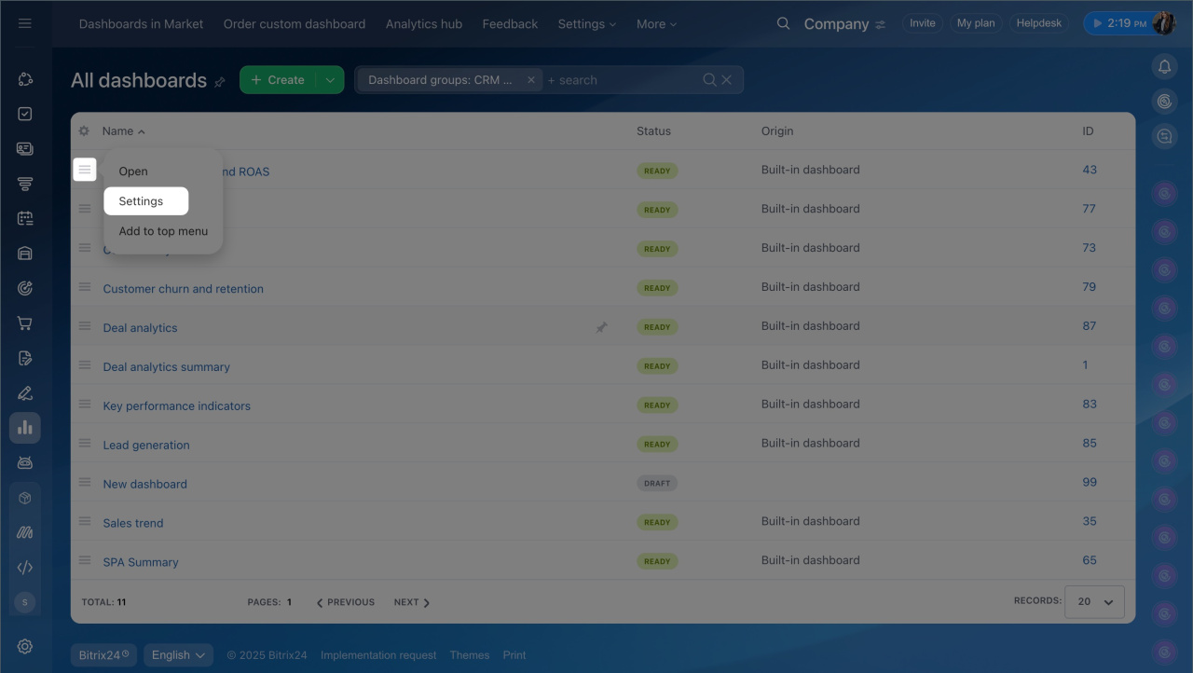Click the Invite button
The image size is (1193, 673).
922,23
